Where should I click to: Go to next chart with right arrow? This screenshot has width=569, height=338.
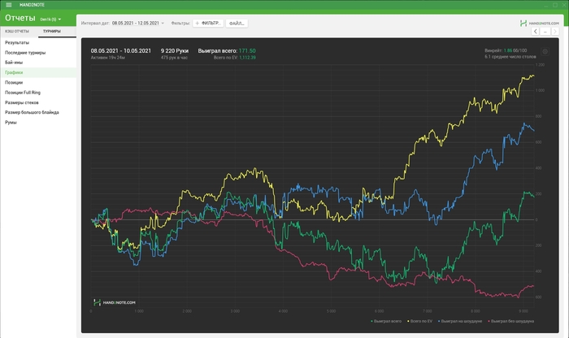tap(555, 32)
